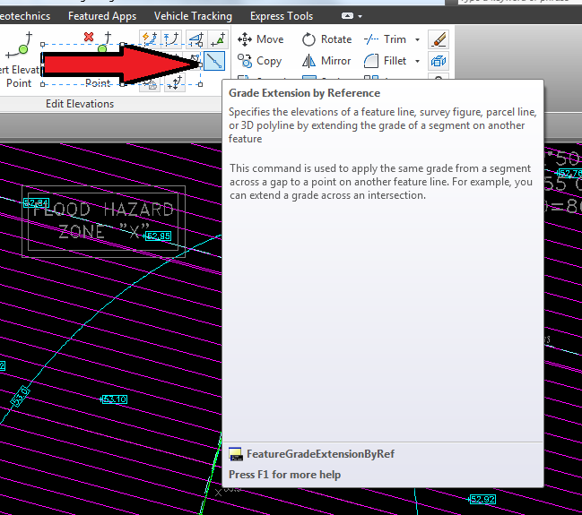The height and width of the screenshot is (515, 582).
Task: Select Insert High/Low Elevation Point tool
Action: 218,39
